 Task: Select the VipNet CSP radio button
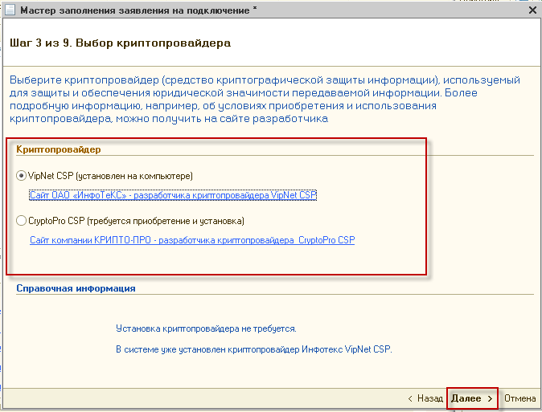[x=22, y=176]
